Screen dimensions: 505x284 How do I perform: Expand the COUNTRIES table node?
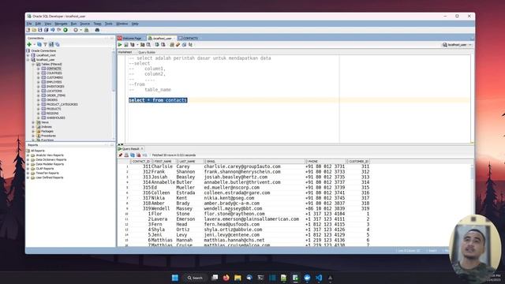click(39, 73)
